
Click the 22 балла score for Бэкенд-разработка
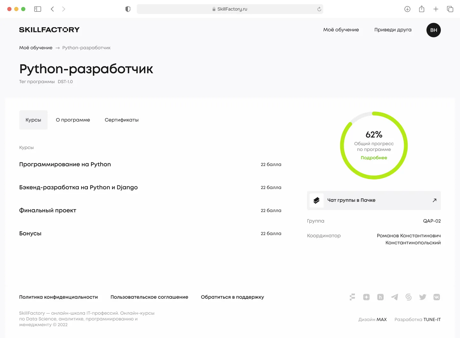pyautogui.click(x=271, y=187)
